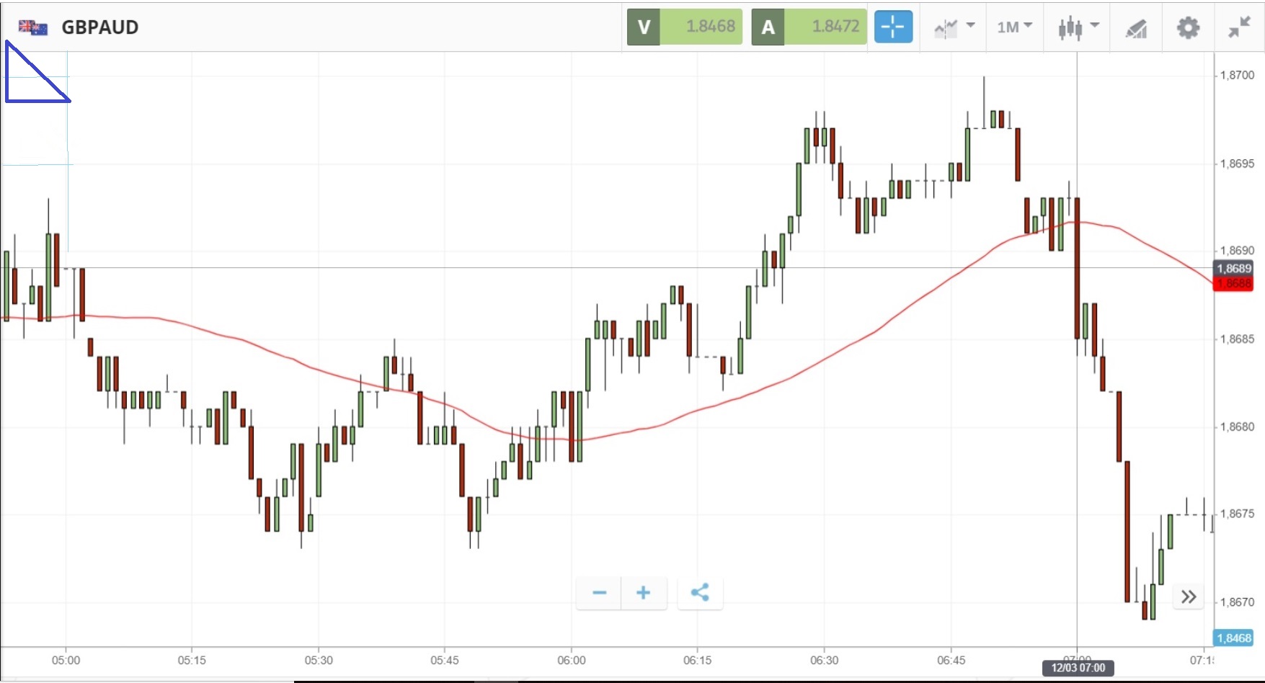Viewport: 1265px width, 683px height.
Task: Collapse the chart with the shrink arrows
Action: tap(1239, 28)
